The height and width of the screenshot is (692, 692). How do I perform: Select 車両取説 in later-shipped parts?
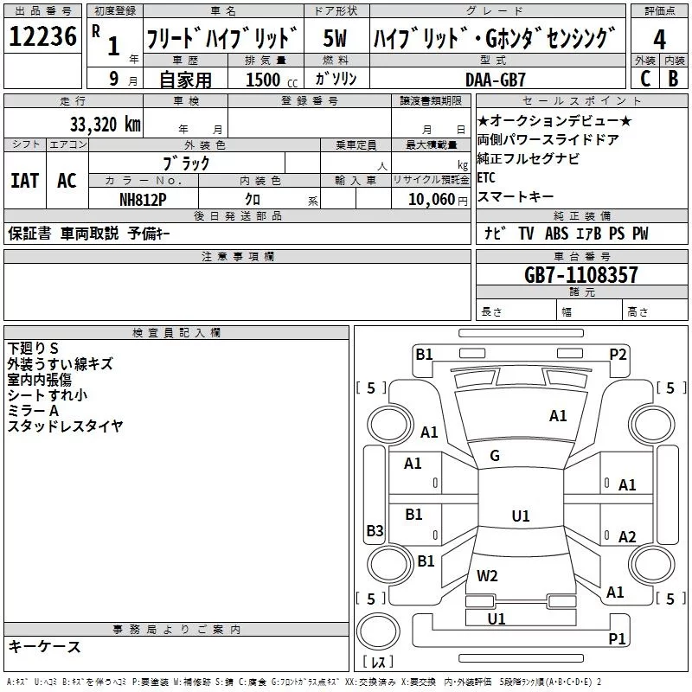click(x=90, y=233)
